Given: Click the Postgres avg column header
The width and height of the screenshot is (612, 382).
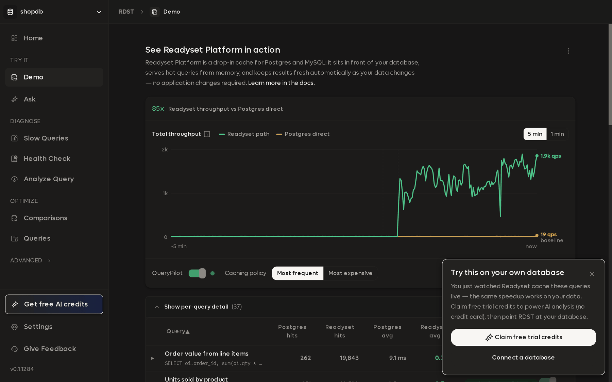Looking at the screenshot, I should pyautogui.click(x=387, y=331).
